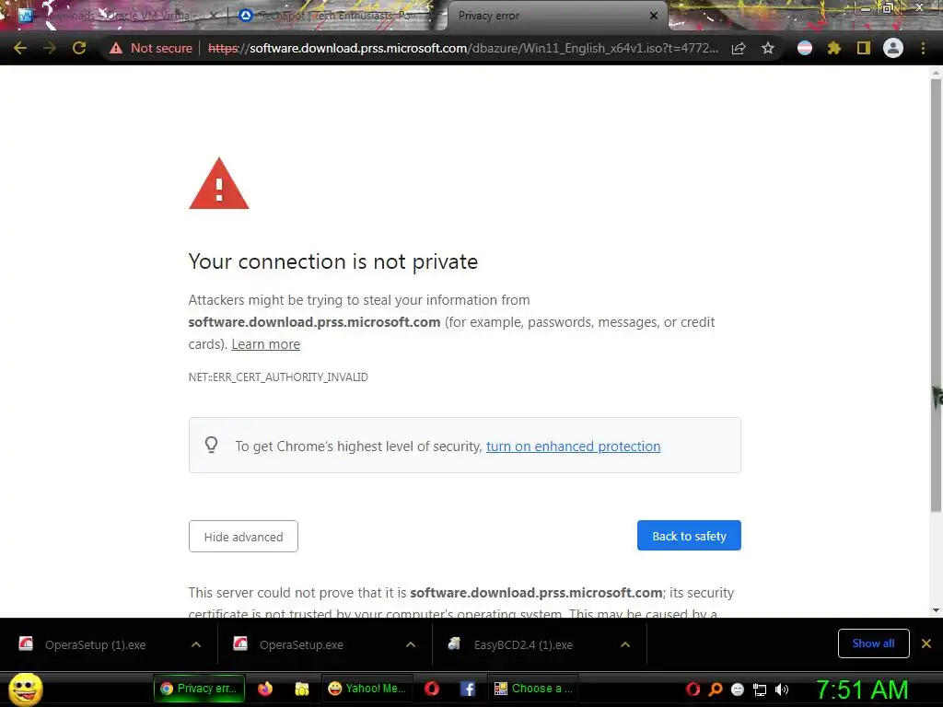Open Yahoo! Messenger taskbar item
943x707 pixels.
pyautogui.click(x=367, y=689)
